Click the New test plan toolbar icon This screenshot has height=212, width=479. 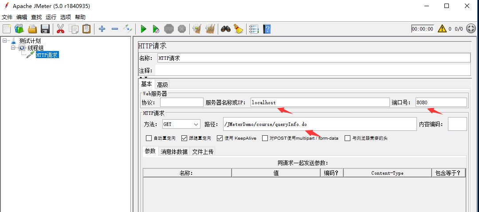(x=7, y=29)
